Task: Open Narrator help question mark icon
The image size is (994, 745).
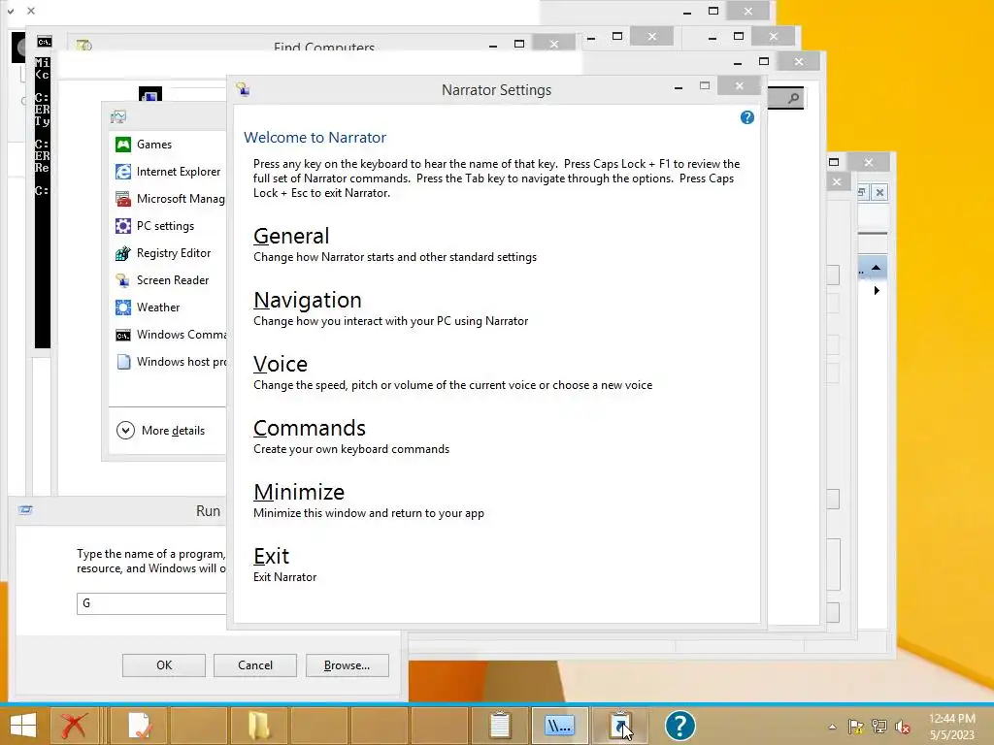Action: coord(746,117)
